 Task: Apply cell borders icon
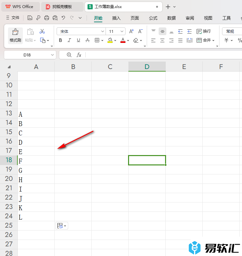(97, 40)
